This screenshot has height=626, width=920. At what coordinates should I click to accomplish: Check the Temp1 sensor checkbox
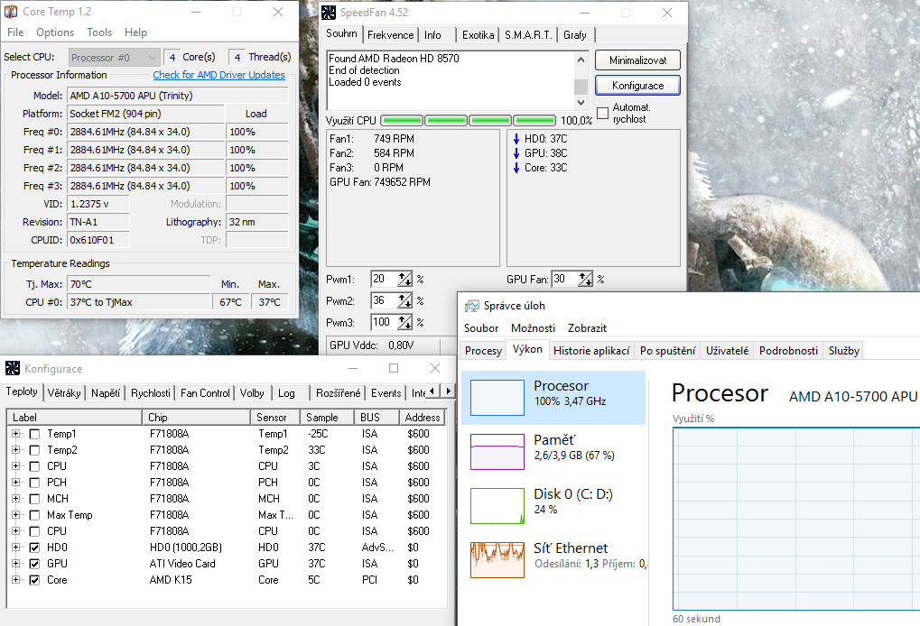pyautogui.click(x=34, y=435)
